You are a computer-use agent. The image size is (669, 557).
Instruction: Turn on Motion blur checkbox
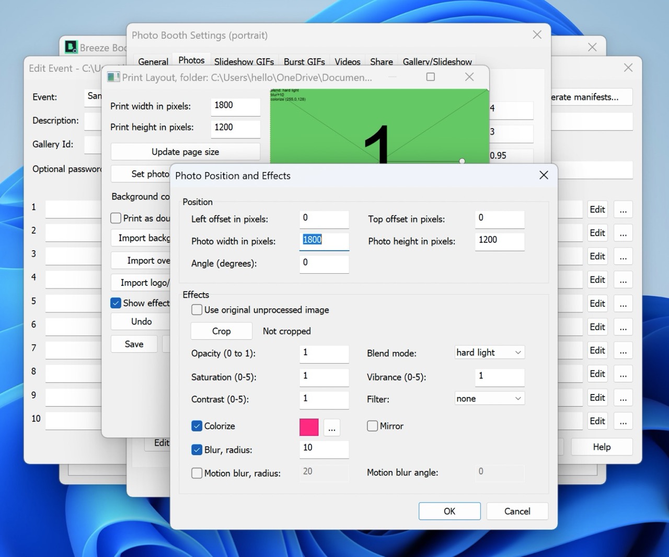(x=197, y=473)
